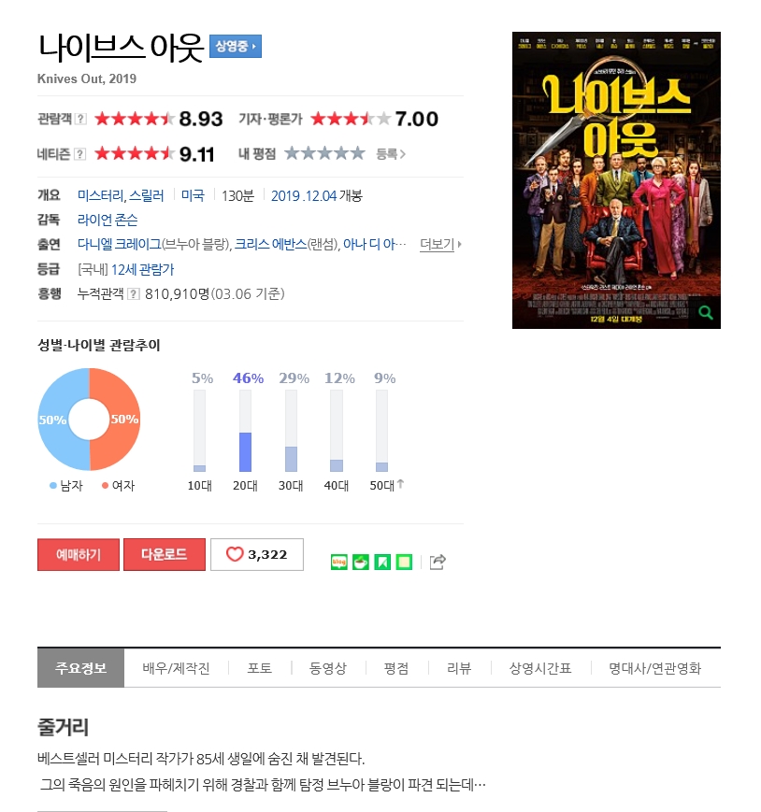Open the share arrow icon
Viewport: 761px width, 812px height.
[438, 562]
